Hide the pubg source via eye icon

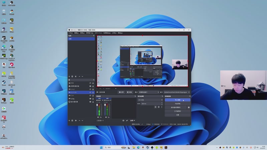click(90, 99)
